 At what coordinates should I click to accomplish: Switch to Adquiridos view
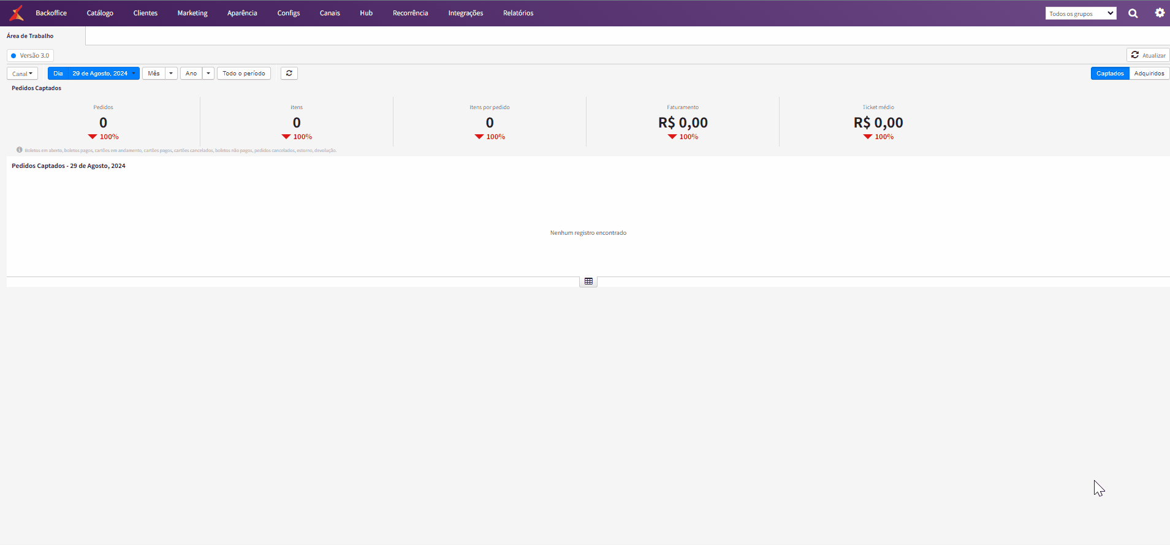click(1149, 74)
